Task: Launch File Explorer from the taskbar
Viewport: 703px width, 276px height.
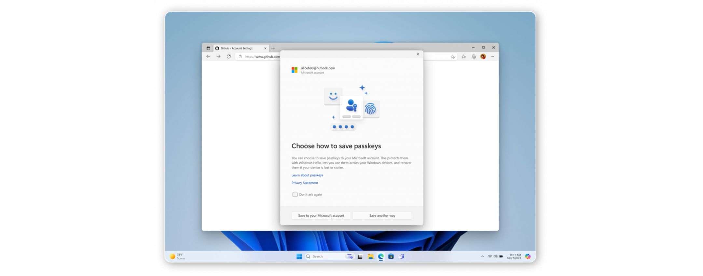Action: (x=370, y=256)
